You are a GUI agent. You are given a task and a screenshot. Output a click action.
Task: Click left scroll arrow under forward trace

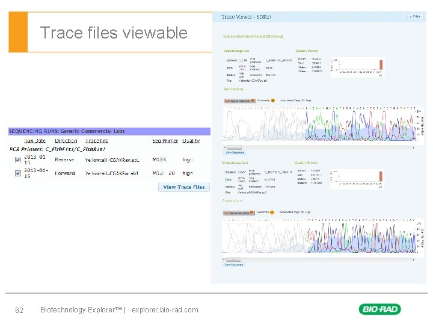pos(224,260)
